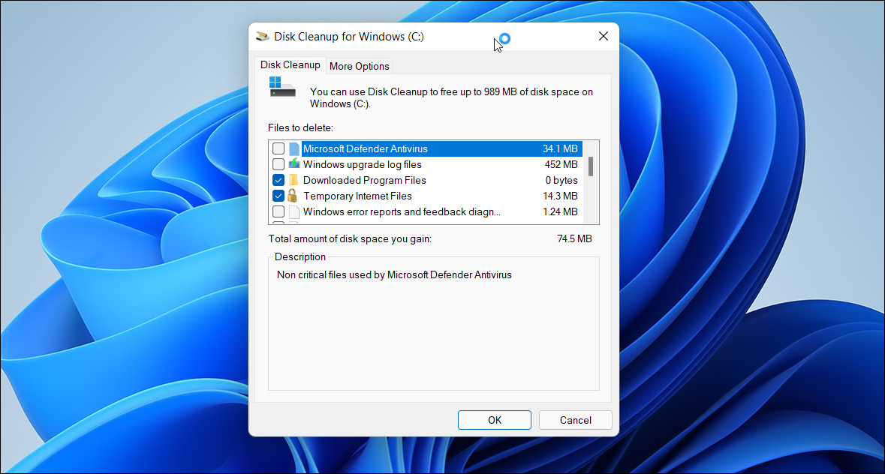Viewport: 885px width, 474px height.
Task: Enable the Windows upgrade log files checkbox
Action: [278, 164]
